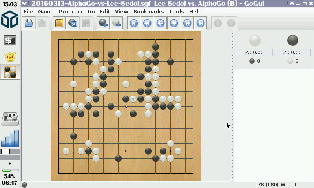Click the white player clock field
314x188 pixels.
[254, 52]
